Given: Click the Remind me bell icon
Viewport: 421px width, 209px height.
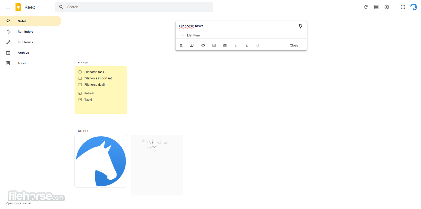Looking at the screenshot, I should click(181, 45).
